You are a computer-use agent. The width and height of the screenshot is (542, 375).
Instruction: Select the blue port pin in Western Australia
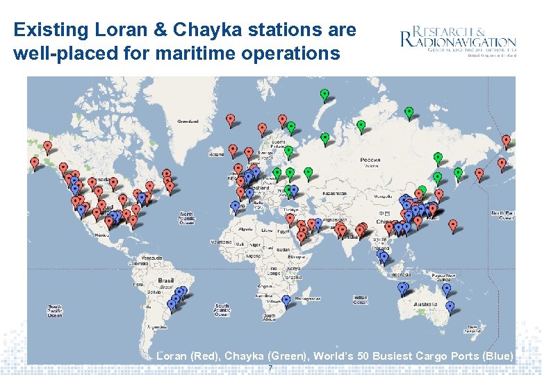[402, 289]
